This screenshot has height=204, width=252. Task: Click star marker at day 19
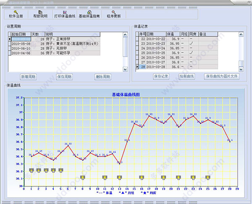pyautogui.click(x=163, y=178)
